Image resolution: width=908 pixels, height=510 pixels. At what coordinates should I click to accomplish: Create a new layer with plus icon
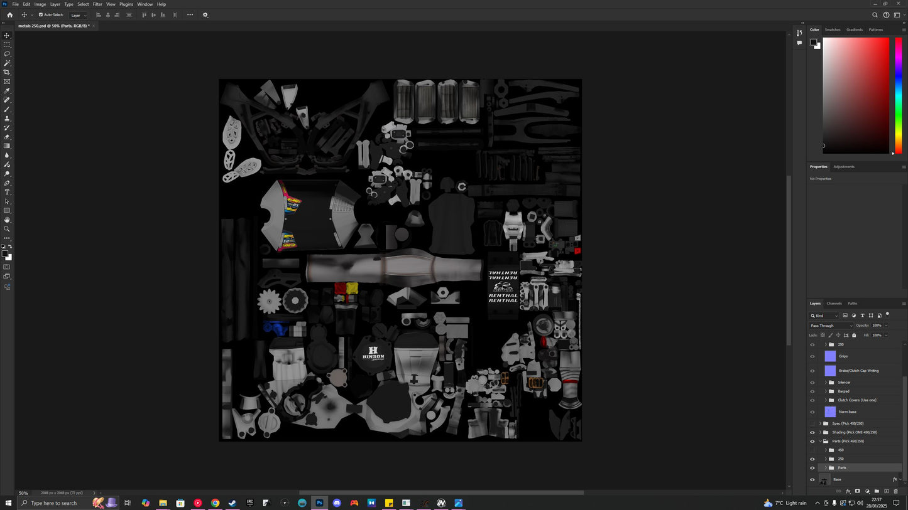coord(887,491)
